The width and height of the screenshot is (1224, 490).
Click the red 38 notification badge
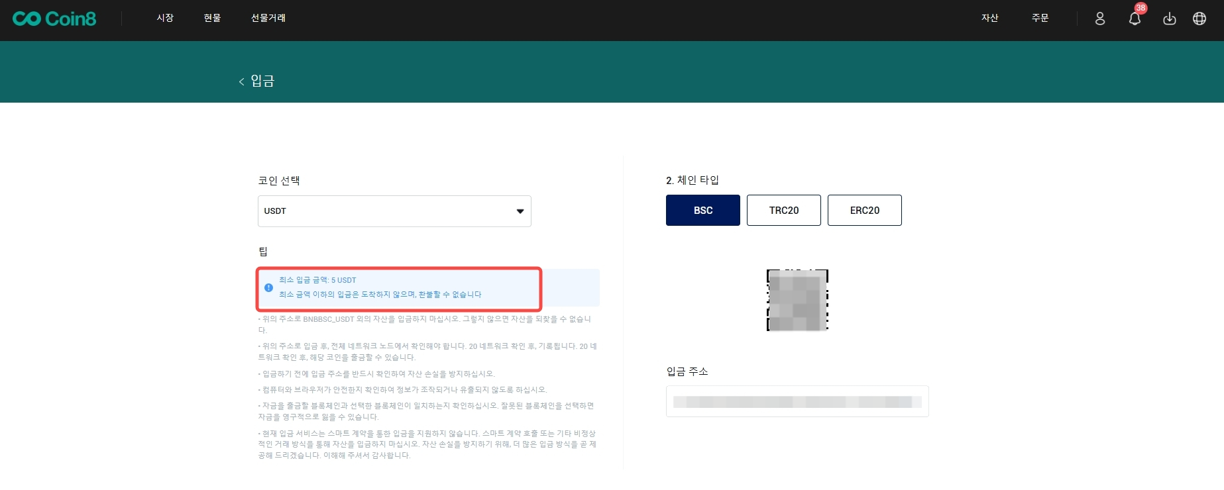click(1141, 8)
